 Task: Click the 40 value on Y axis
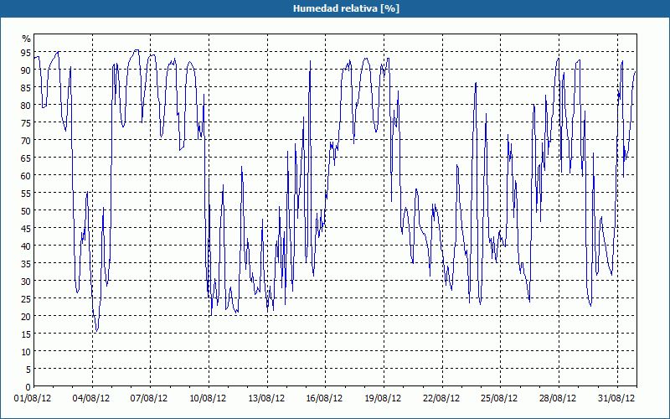[26, 246]
